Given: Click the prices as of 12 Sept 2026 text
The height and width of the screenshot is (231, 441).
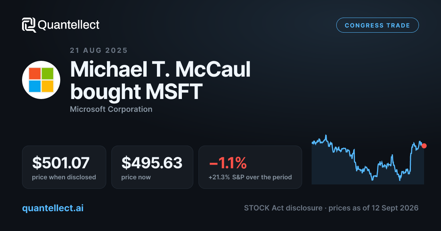Looking at the screenshot, I should coord(373,208).
